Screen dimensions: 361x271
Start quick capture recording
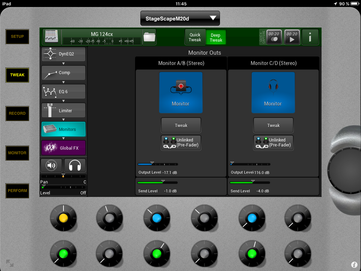274,37
